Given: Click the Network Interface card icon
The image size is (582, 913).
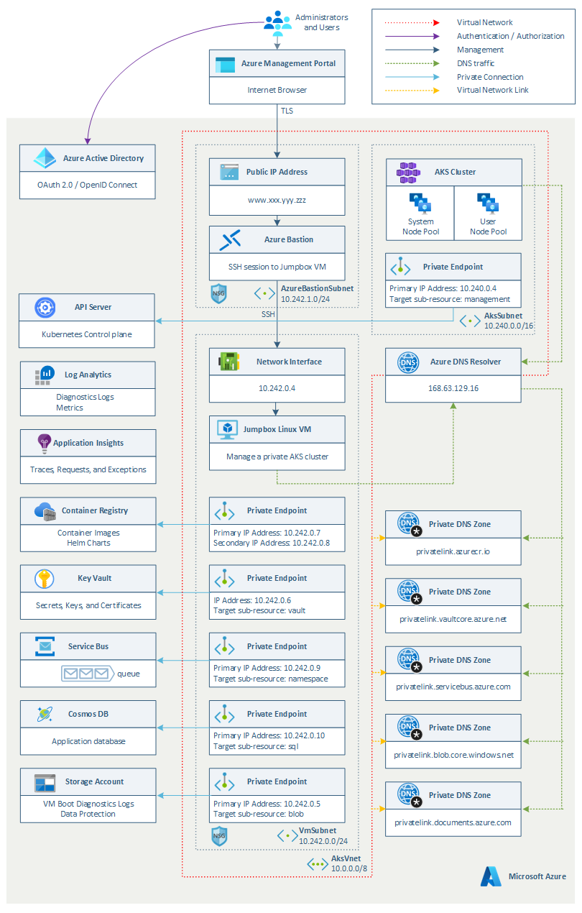Looking at the screenshot, I should tap(228, 362).
